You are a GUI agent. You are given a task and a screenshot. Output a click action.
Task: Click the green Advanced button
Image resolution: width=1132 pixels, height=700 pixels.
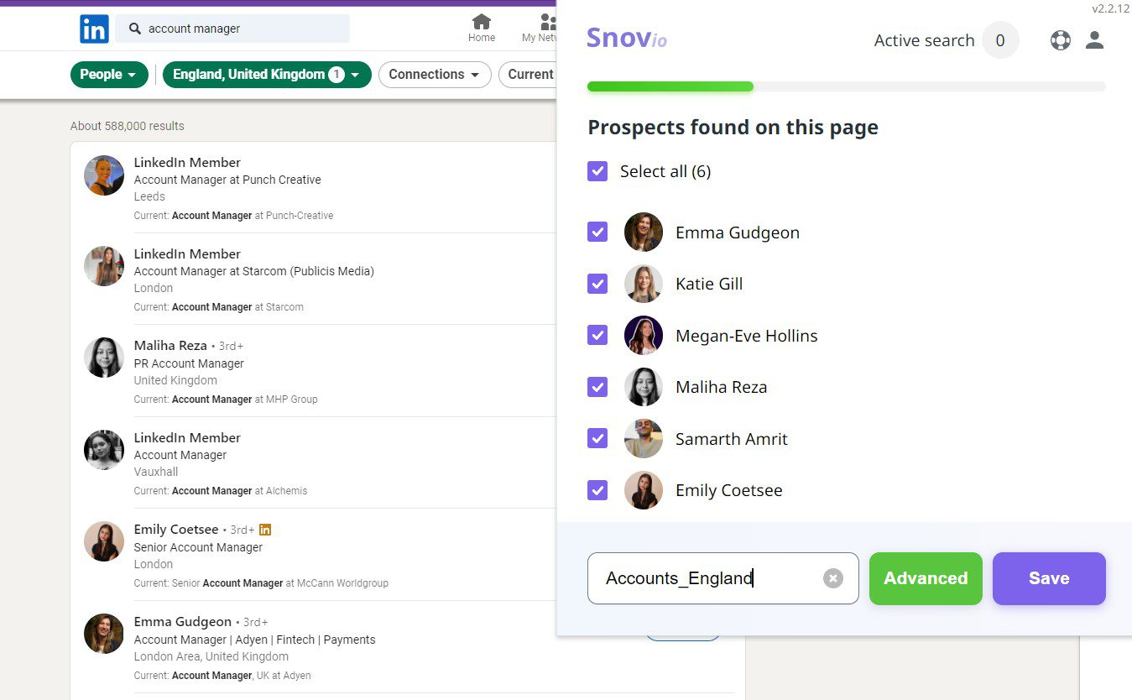(x=925, y=578)
